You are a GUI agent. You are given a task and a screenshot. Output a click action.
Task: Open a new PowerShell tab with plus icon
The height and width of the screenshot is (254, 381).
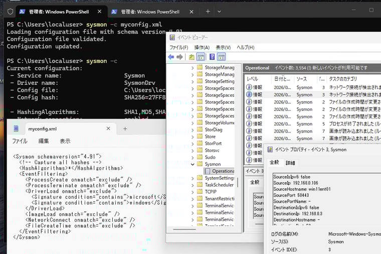(x=208, y=11)
